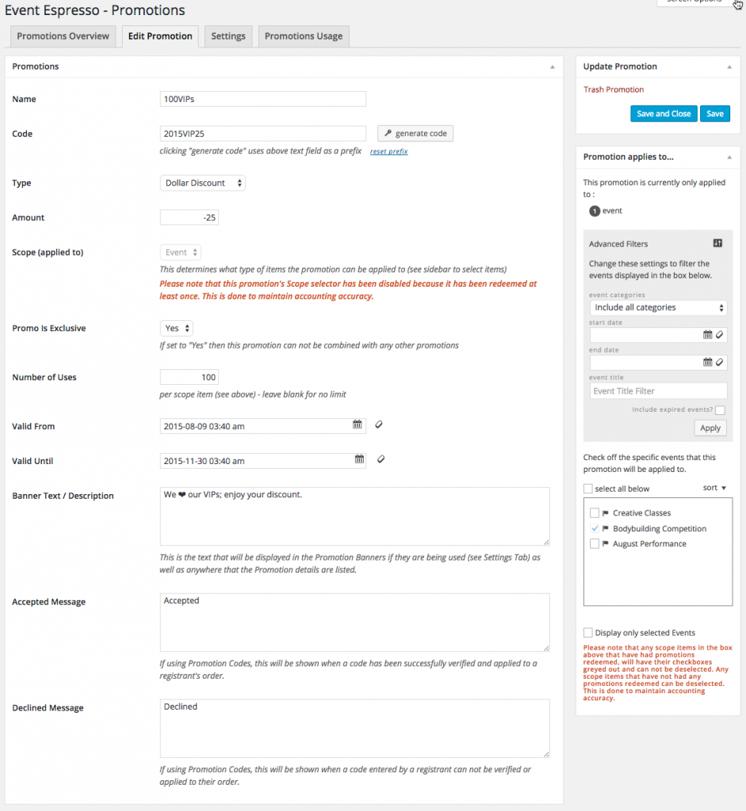The width and height of the screenshot is (746, 811).
Task: Check the August Performance event checkbox
Action: tap(595, 543)
